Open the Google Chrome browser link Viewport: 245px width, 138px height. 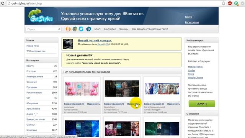[x=195, y=77]
